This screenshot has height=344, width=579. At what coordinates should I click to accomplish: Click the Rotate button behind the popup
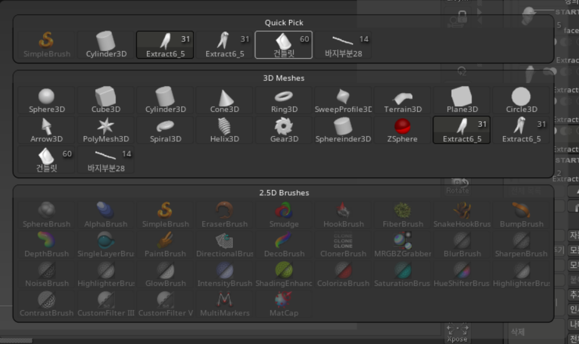pyautogui.click(x=457, y=187)
